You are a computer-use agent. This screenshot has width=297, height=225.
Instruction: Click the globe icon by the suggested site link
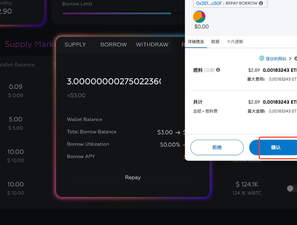tap(261, 58)
